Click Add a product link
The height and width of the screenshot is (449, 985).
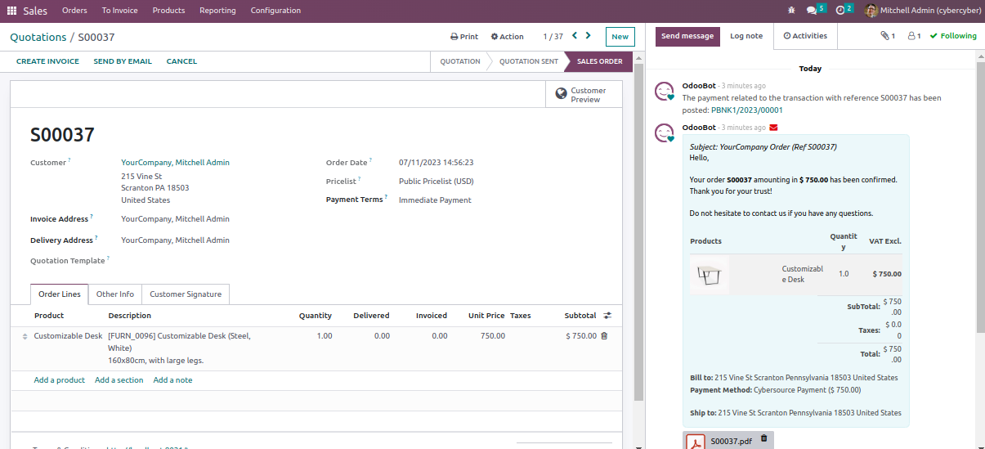[60, 380]
